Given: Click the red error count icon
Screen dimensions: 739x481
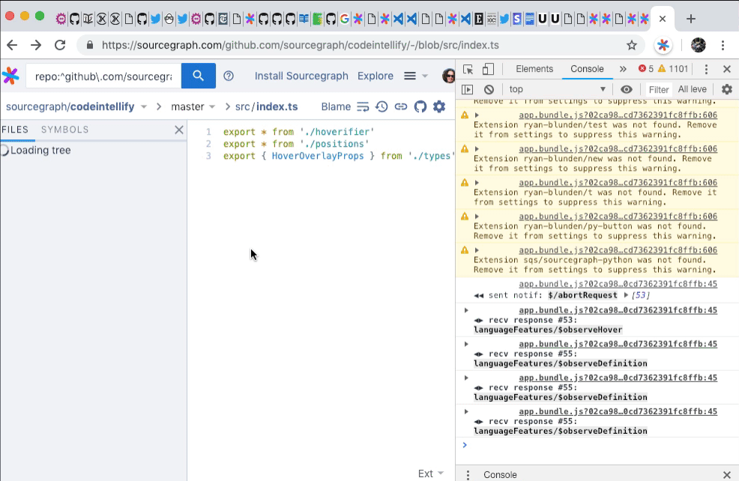Looking at the screenshot, I should [x=642, y=69].
